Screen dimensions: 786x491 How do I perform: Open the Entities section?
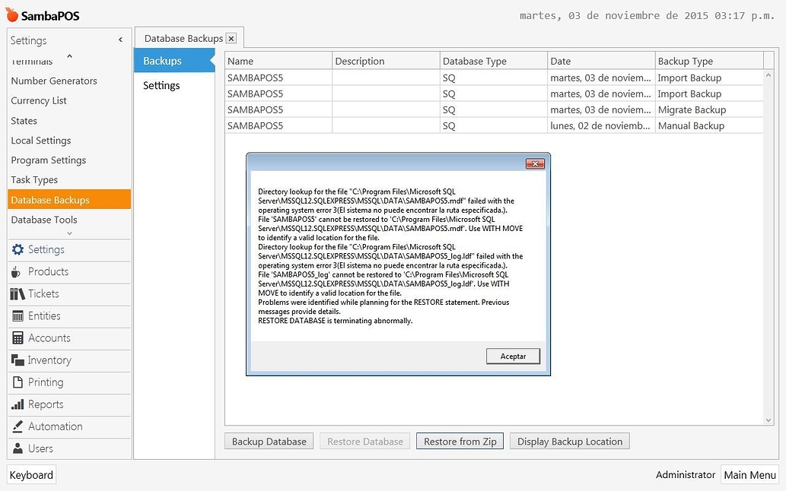point(16,316)
